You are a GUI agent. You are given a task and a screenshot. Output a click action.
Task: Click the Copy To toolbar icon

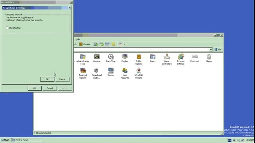102,44
